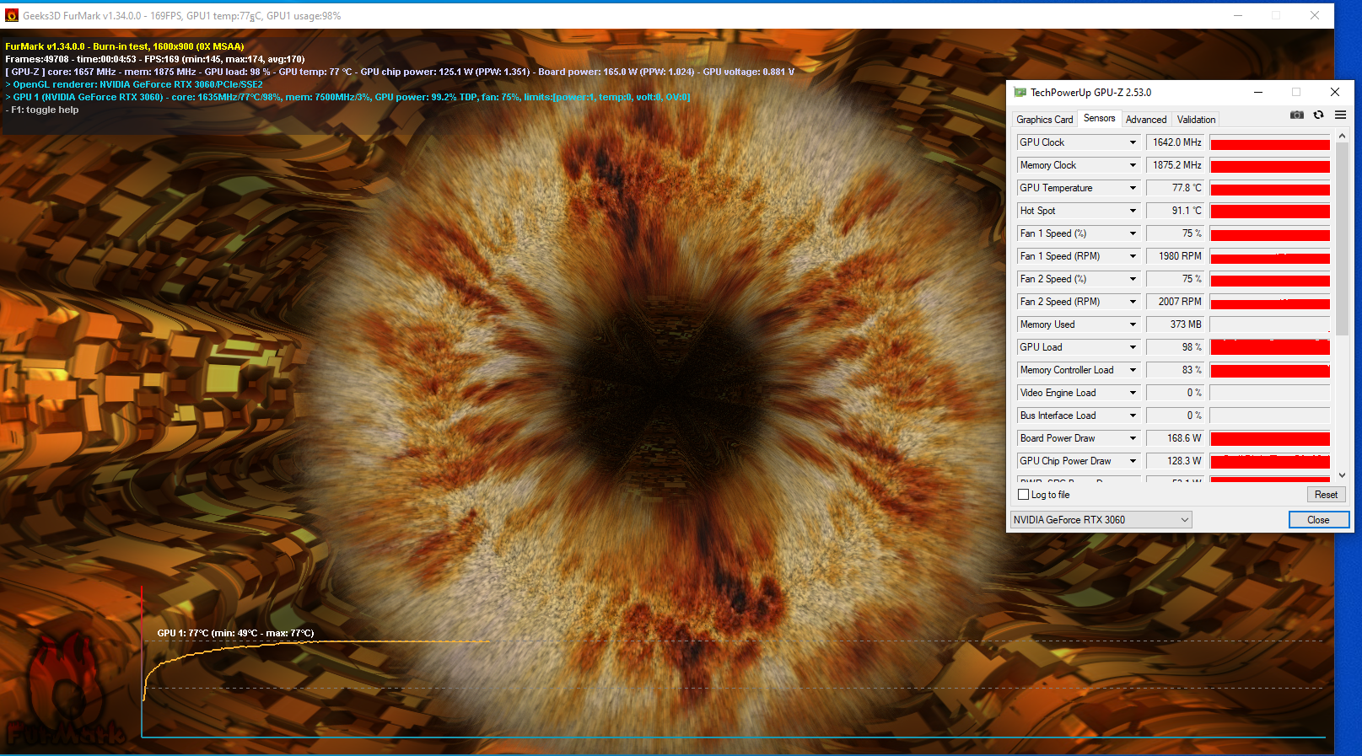Open the NVIDIA GeForce RTX 3060 selector
Screen dimensions: 1362x756
coord(1101,520)
